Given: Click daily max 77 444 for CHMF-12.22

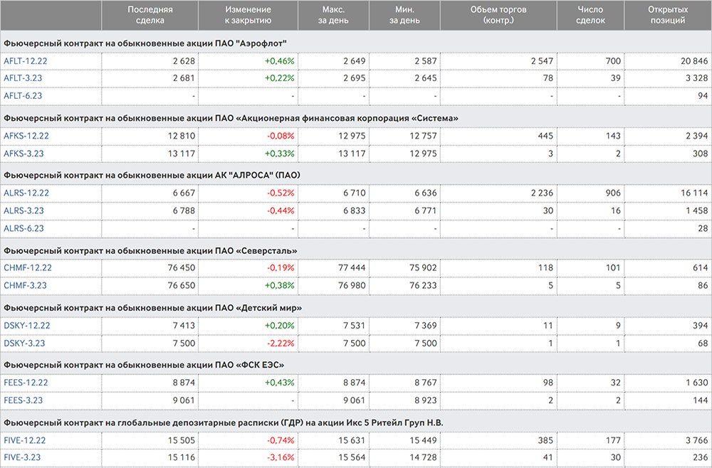Looking at the screenshot, I should coord(352,268).
